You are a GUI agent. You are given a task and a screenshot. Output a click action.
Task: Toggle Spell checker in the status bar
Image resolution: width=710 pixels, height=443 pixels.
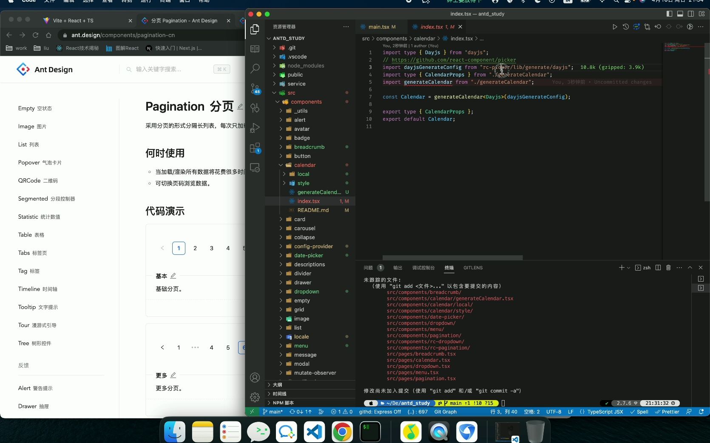point(639,412)
